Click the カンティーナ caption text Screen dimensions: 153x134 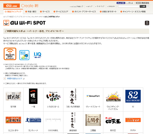click(33, 130)
